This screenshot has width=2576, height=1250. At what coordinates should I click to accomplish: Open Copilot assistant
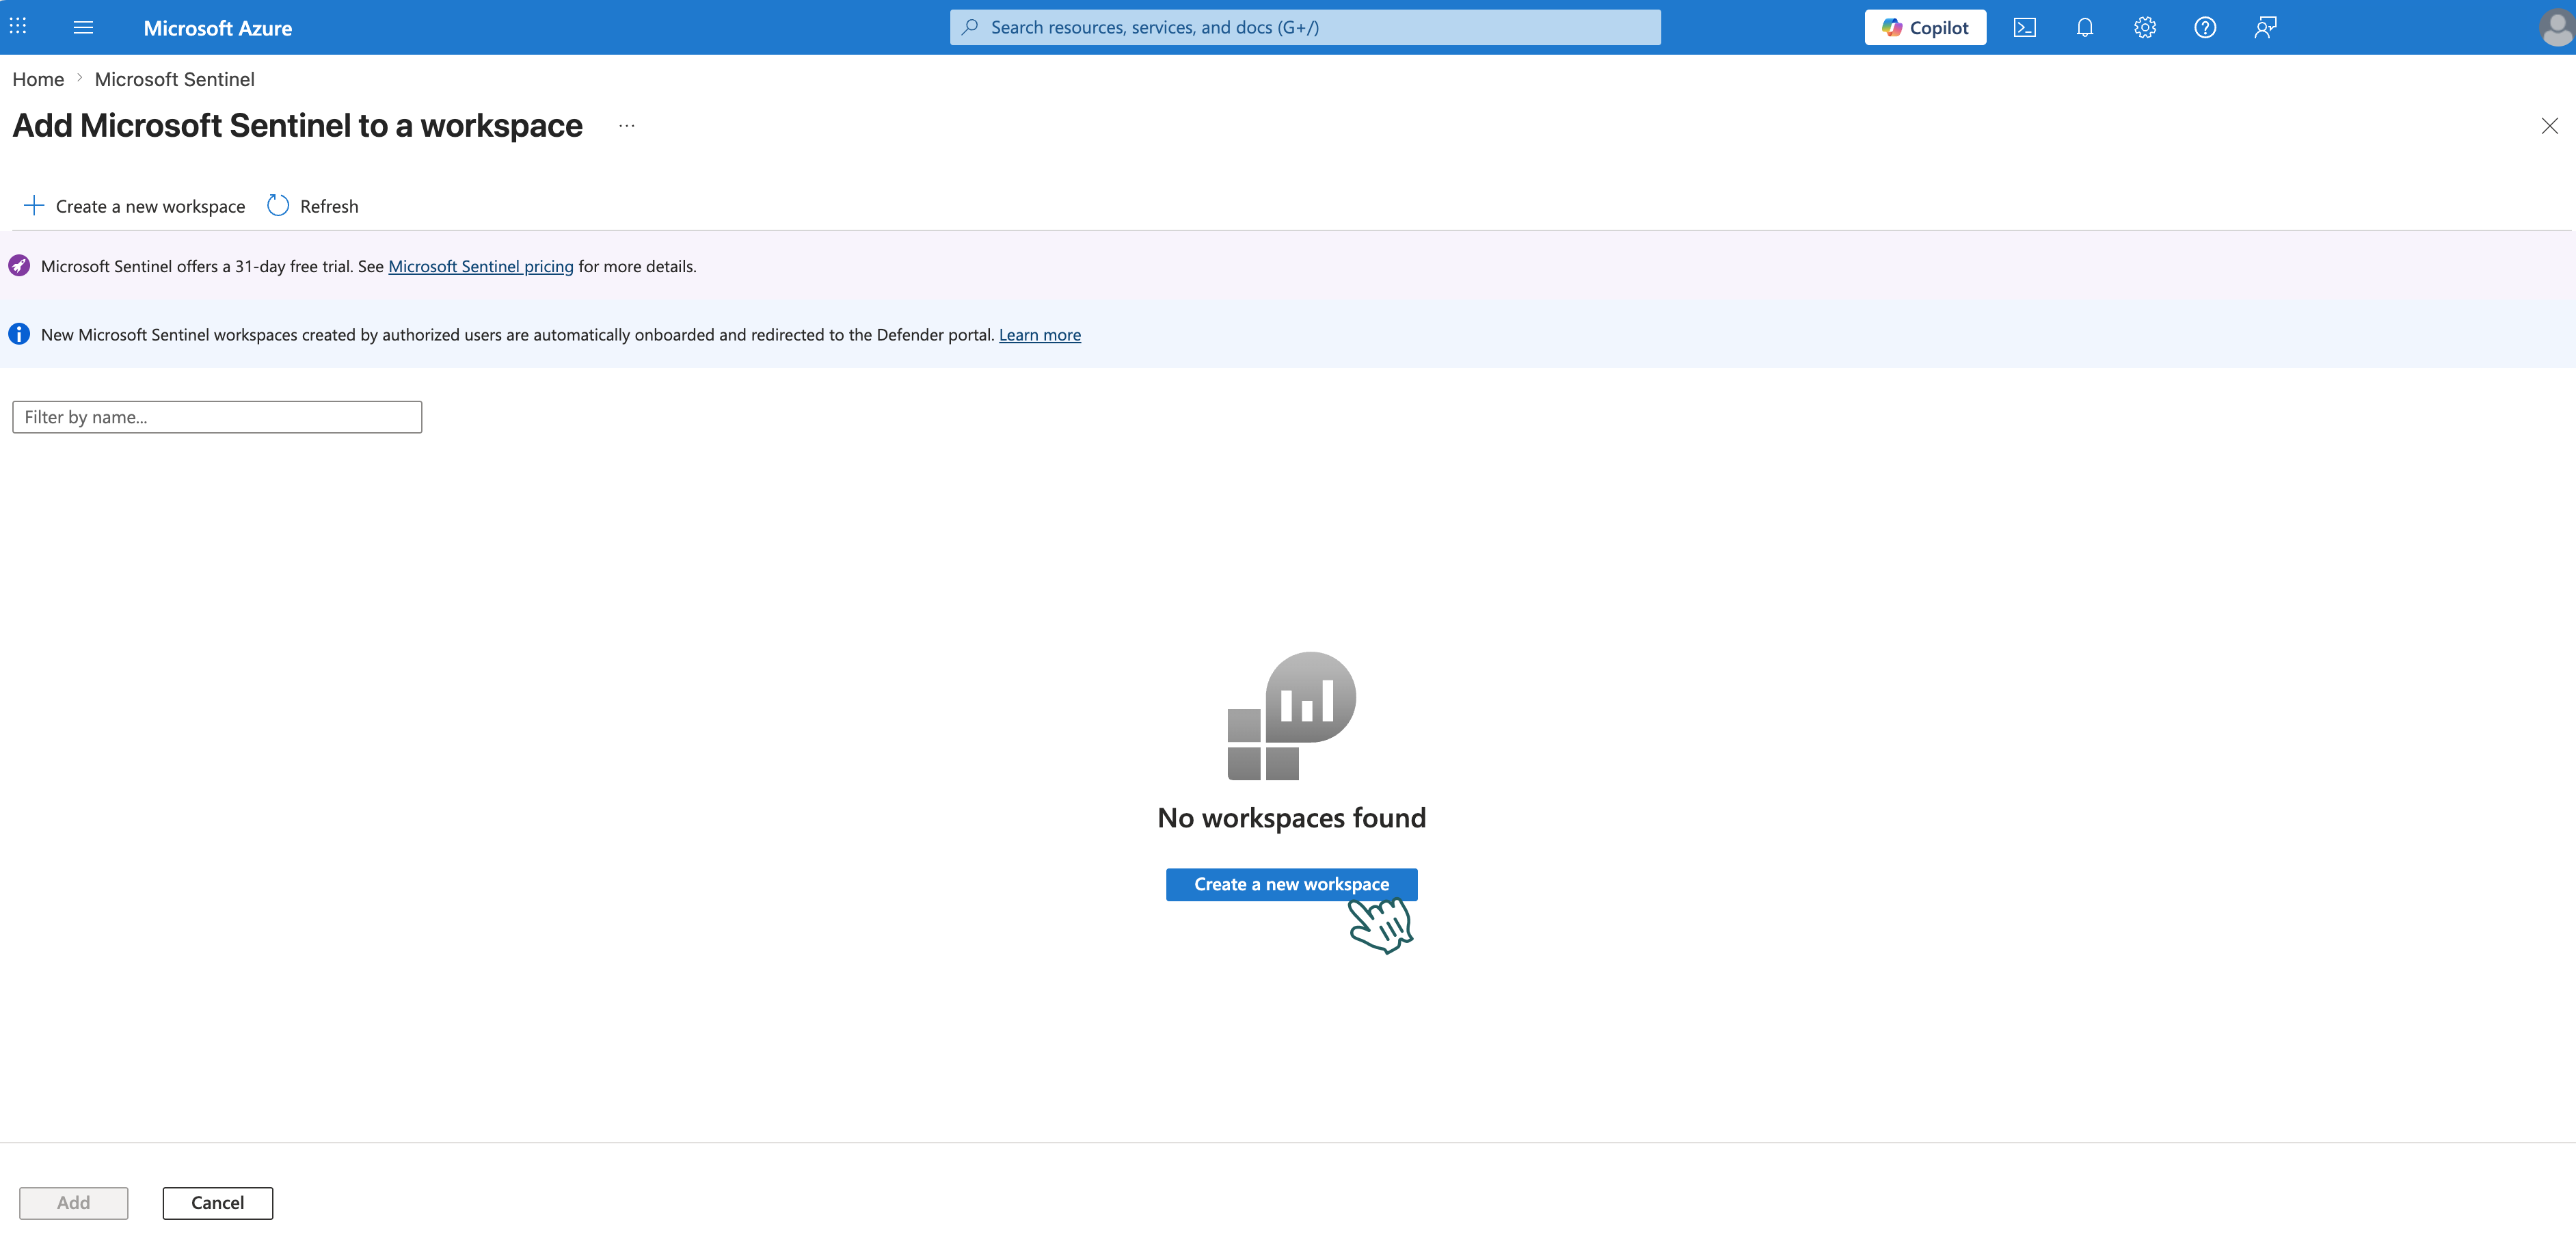pos(1925,27)
